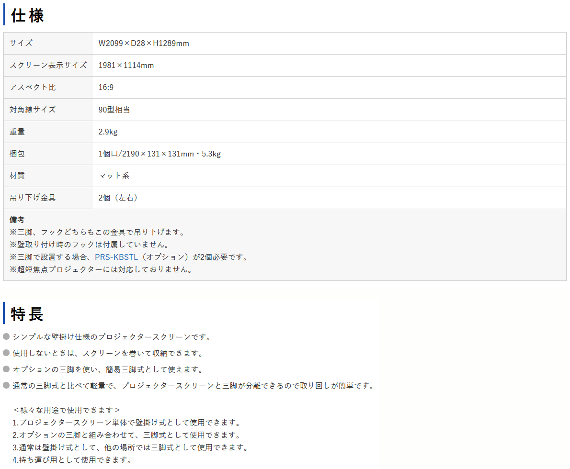Click the ＜様々な用途で使用できます＞ line
Screen dimensions: 570x469
click(x=67, y=410)
